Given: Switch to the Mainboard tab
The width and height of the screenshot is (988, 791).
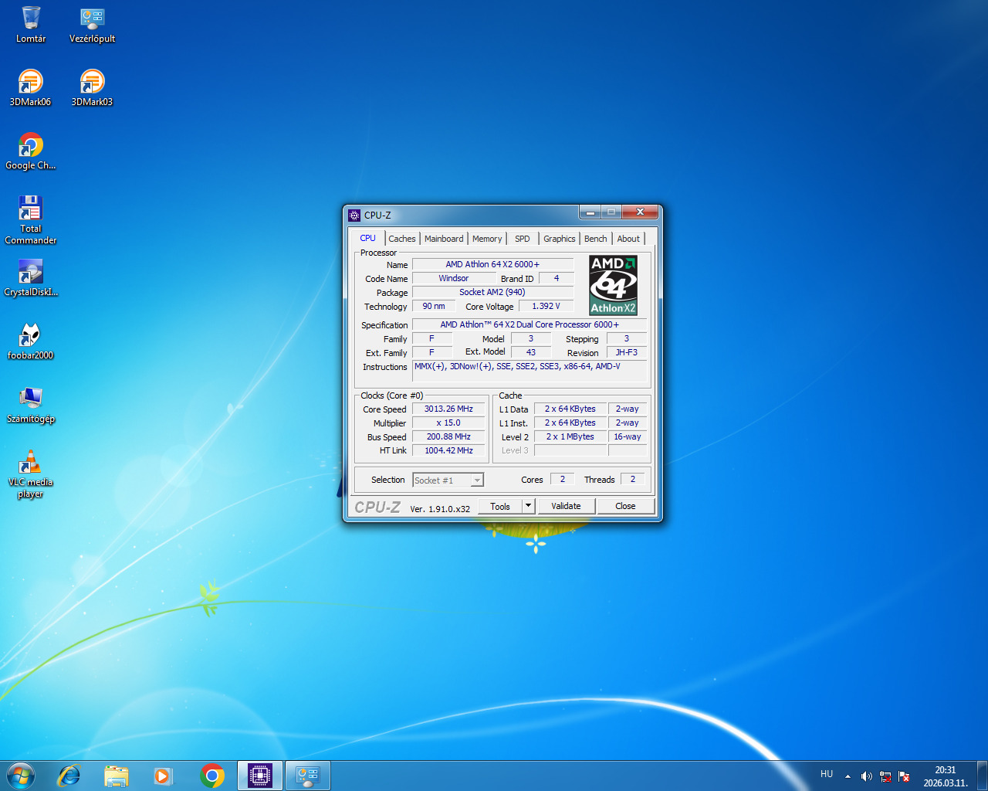Looking at the screenshot, I should pos(444,239).
